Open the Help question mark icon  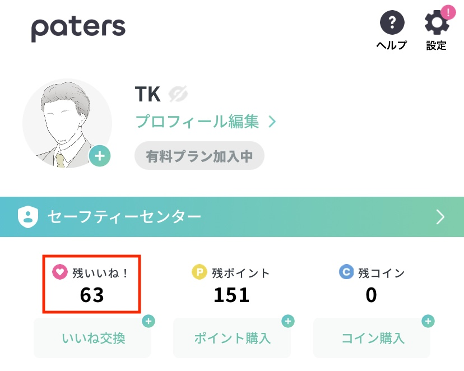click(x=392, y=24)
